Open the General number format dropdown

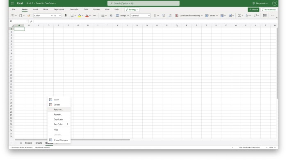(140, 16)
